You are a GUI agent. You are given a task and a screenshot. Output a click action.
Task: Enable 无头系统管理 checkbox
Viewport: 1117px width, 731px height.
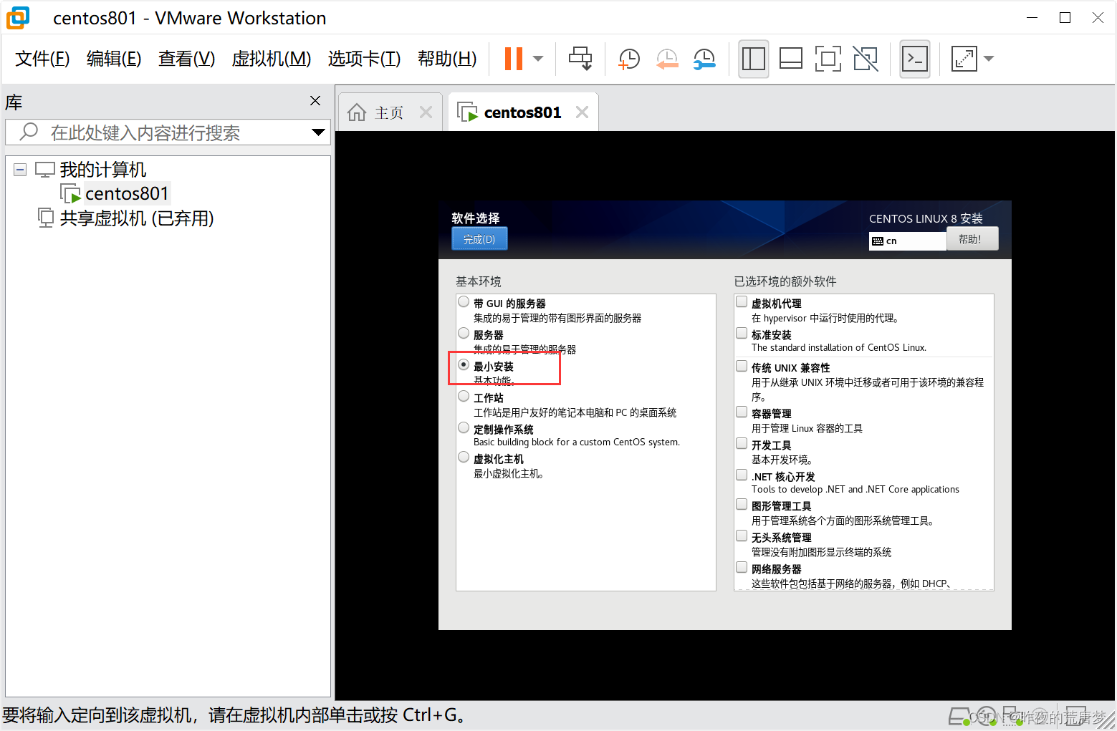(x=742, y=536)
